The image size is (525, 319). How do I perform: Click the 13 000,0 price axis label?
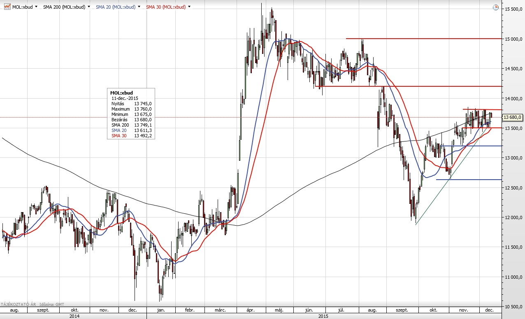[513, 158]
